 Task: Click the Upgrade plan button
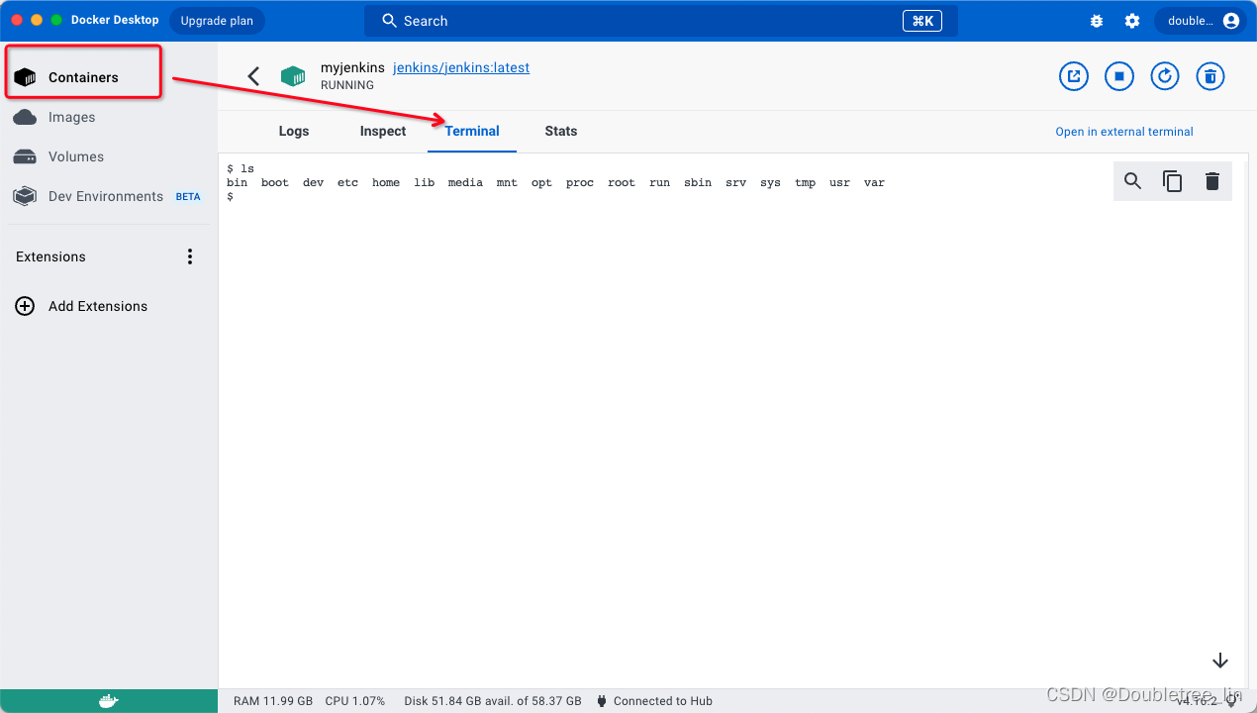(x=217, y=21)
